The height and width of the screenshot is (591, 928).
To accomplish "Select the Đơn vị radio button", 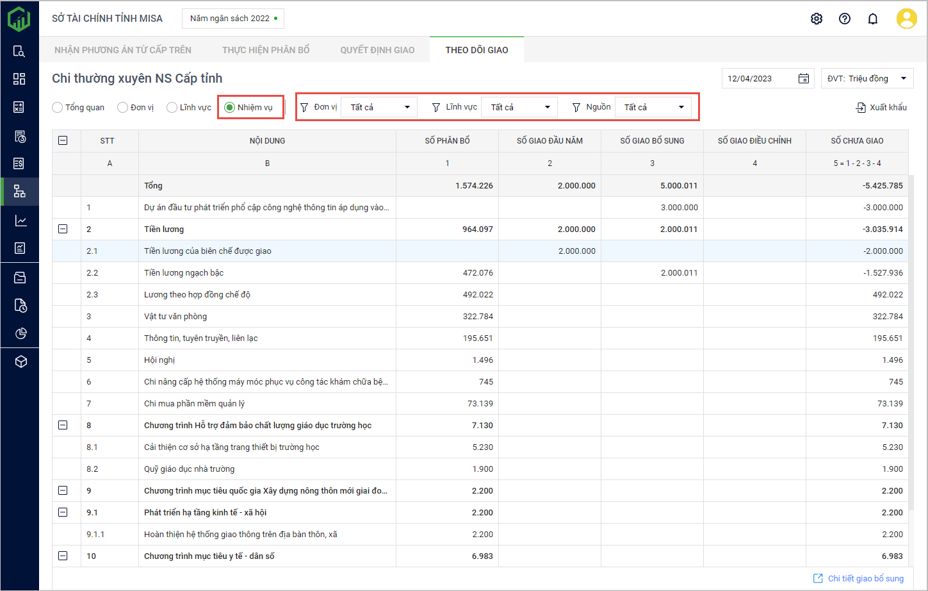I will (123, 108).
